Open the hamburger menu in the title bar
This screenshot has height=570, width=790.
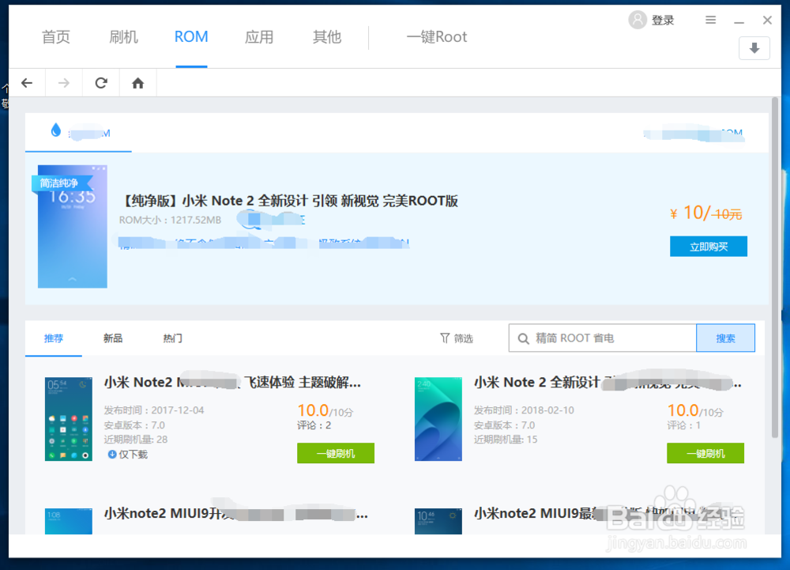click(x=710, y=20)
